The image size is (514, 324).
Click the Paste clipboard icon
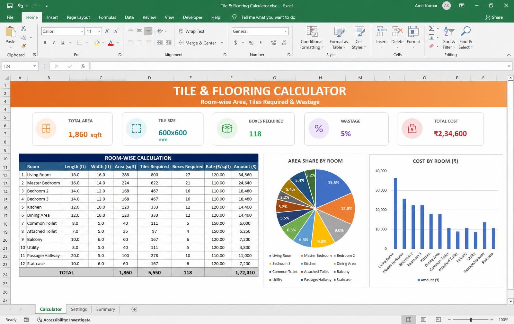pos(11,32)
